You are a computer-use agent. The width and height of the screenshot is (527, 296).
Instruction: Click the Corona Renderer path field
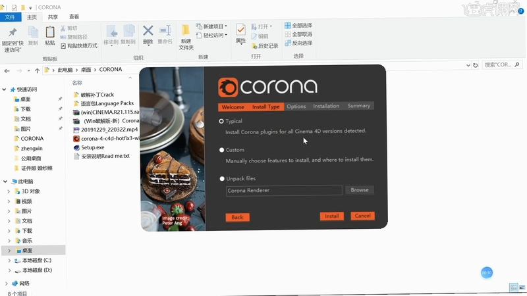point(284,191)
